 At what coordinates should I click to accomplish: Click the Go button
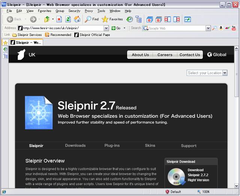pos(116,28)
